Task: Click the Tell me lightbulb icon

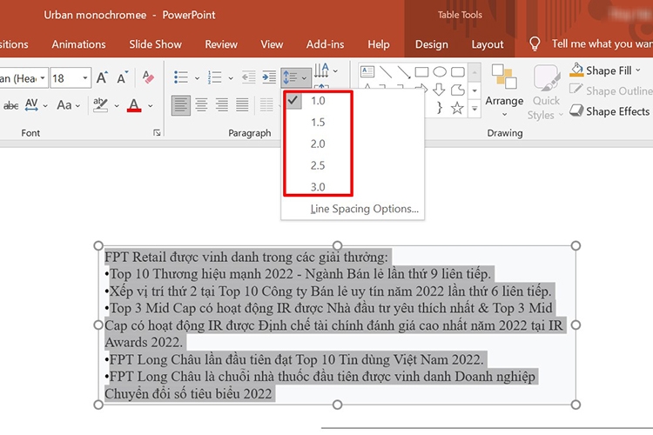Action: pos(535,43)
